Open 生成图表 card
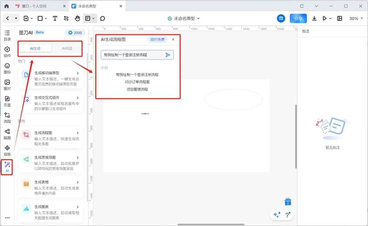This screenshot has height=226, width=368. click(x=51, y=211)
